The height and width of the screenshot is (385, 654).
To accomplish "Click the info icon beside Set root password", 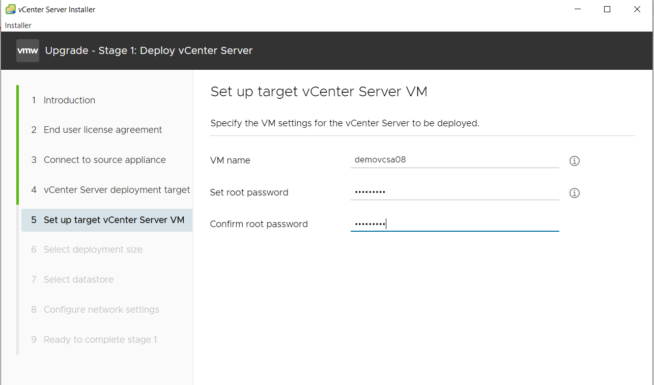I will tap(575, 193).
